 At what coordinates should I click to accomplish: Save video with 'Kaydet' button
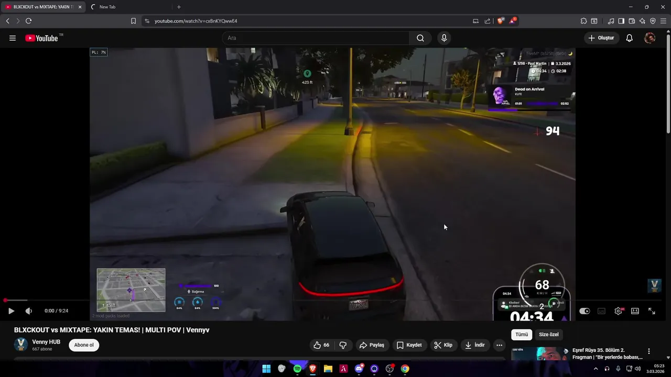point(409,345)
